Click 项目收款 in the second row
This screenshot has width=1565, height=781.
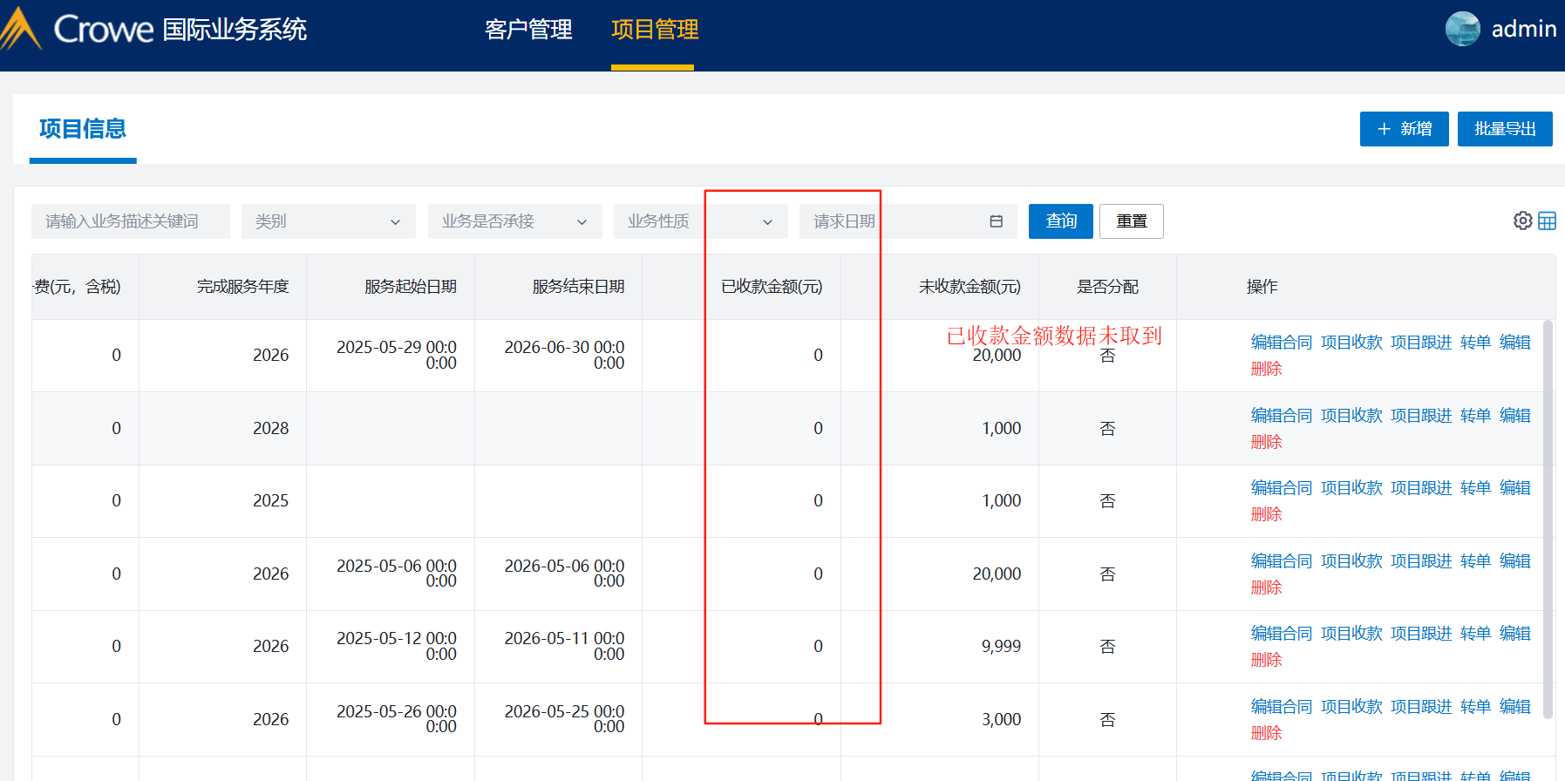[x=1351, y=416]
